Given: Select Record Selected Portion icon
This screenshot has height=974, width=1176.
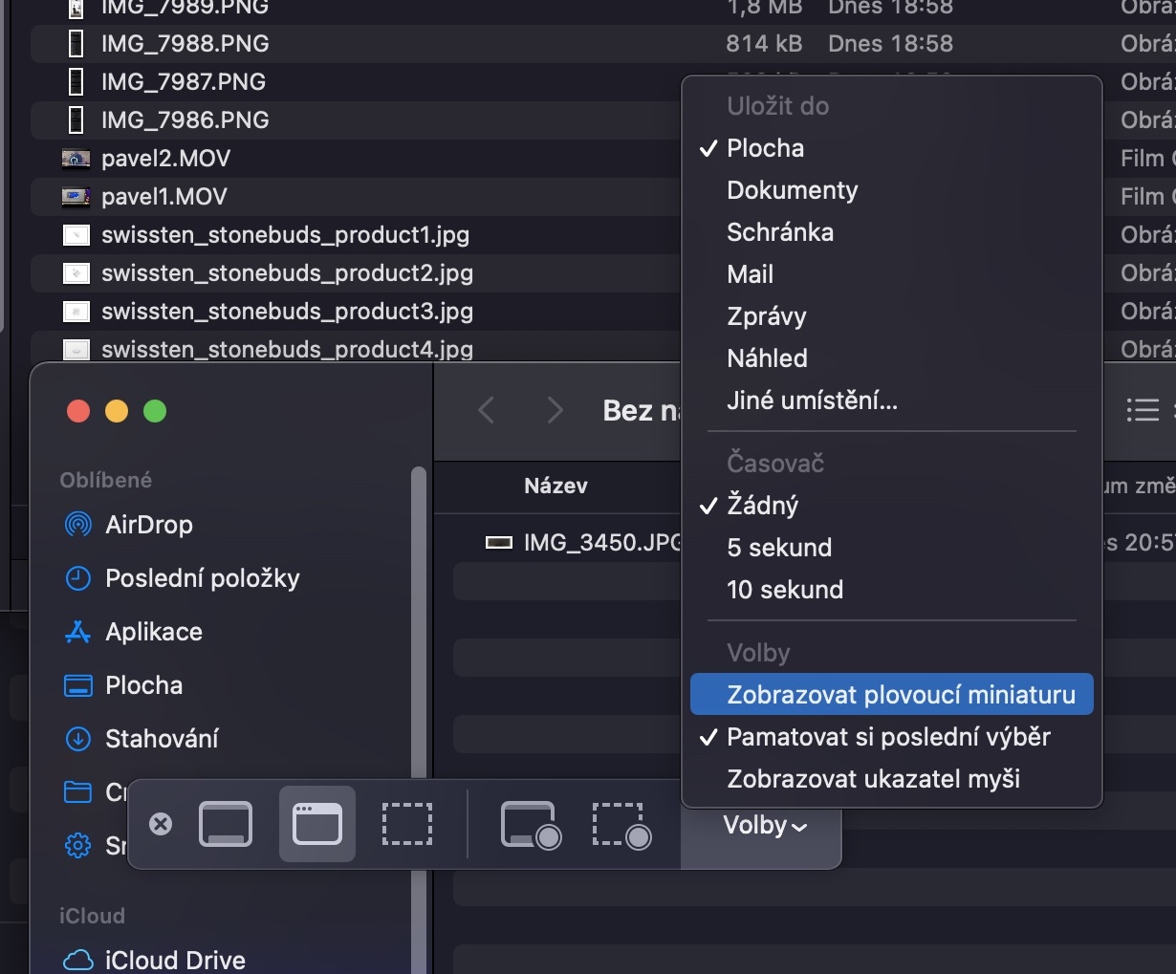Looking at the screenshot, I should 621,824.
